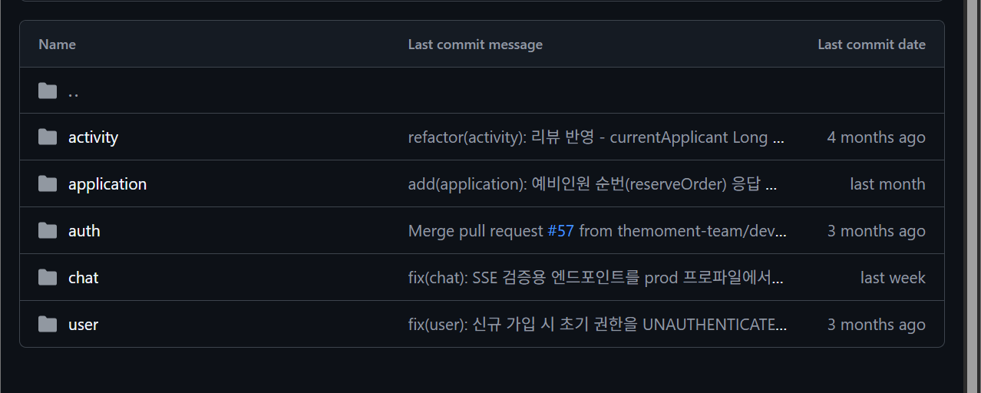The height and width of the screenshot is (393, 981).
Task: View the fix(chat) SSE commit message
Action: [x=596, y=278]
